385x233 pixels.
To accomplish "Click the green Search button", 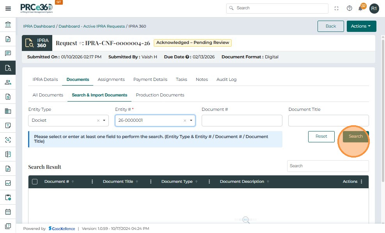I will click(355, 136).
